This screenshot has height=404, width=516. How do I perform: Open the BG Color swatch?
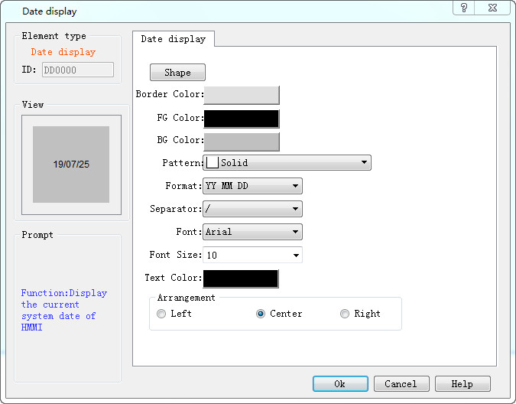pyautogui.click(x=242, y=142)
